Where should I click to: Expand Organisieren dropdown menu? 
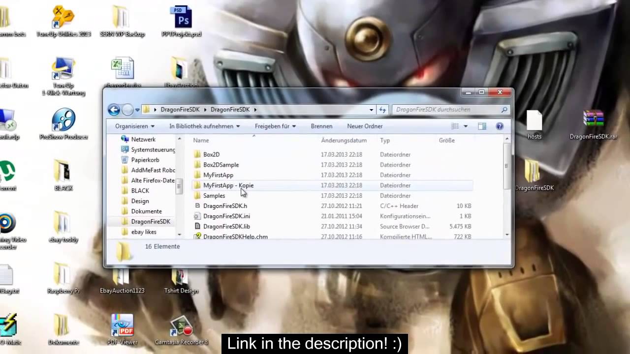[x=135, y=126]
